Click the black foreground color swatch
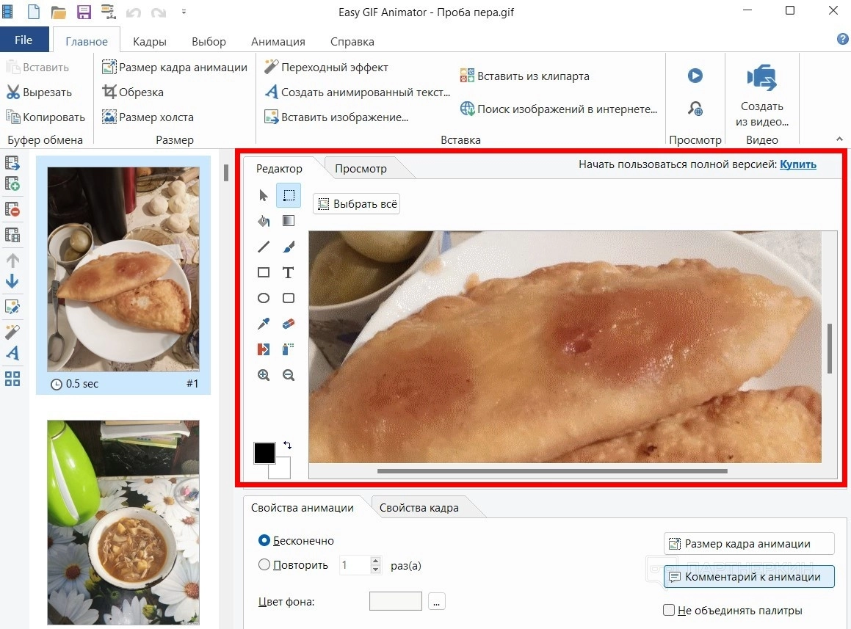This screenshot has height=629, width=851. [264, 453]
